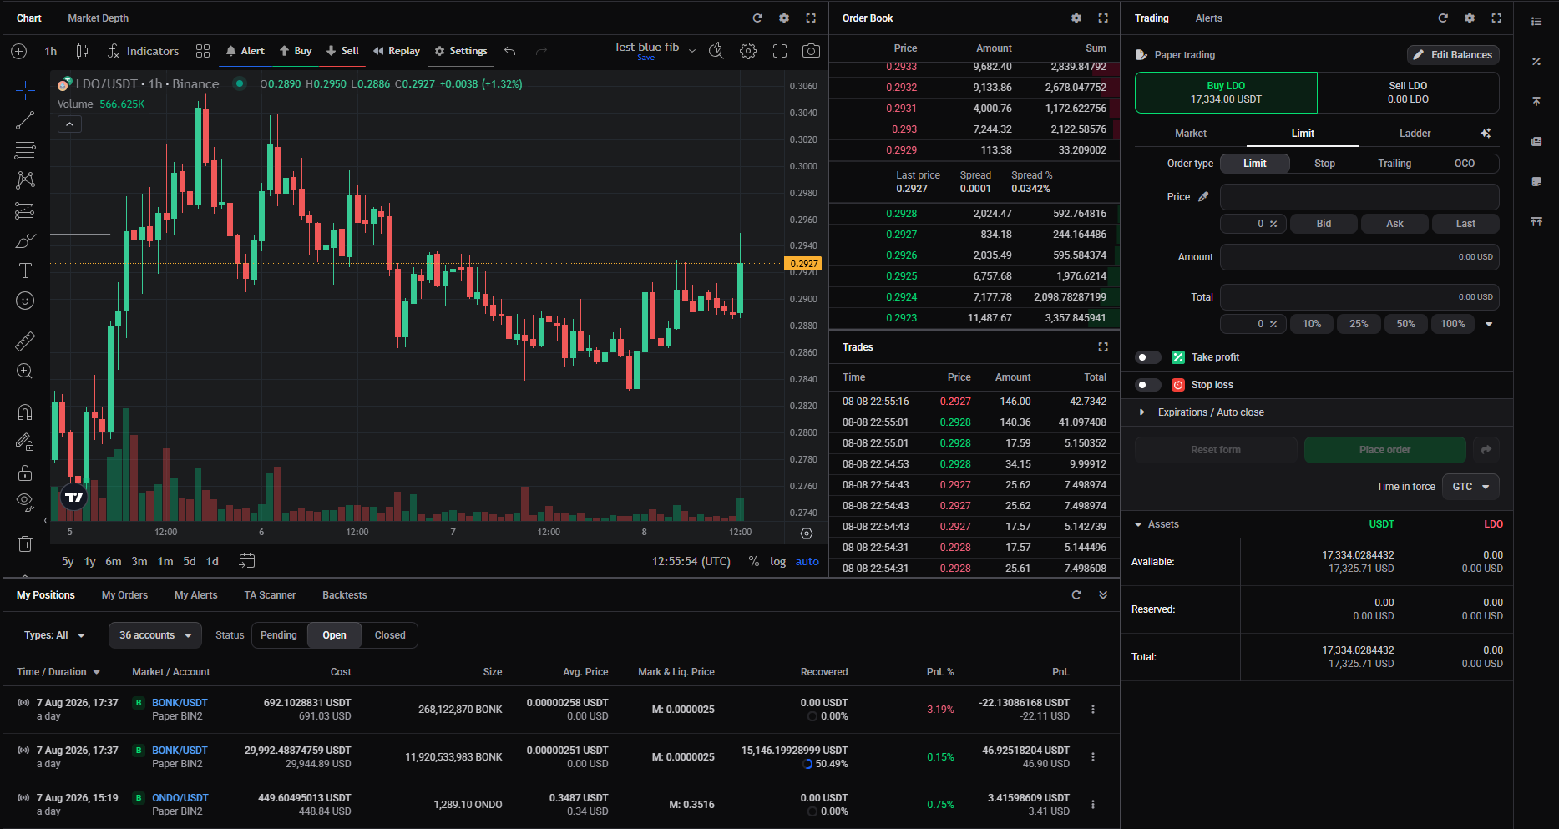Refresh the Chart panel
Screen dimensions: 1559x829
[x=757, y=18]
